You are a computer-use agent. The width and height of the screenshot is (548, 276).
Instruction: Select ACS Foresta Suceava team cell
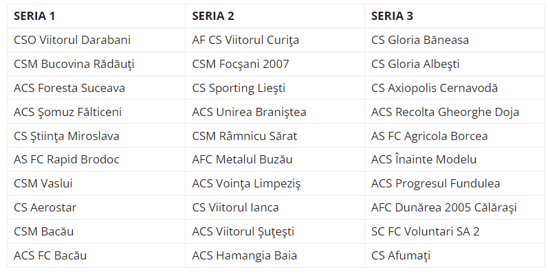tap(69, 88)
